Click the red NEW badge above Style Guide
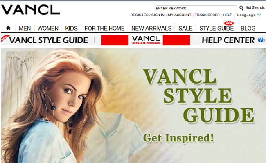Image resolution: width=266 pixels, height=163 pixels. click(x=229, y=23)
